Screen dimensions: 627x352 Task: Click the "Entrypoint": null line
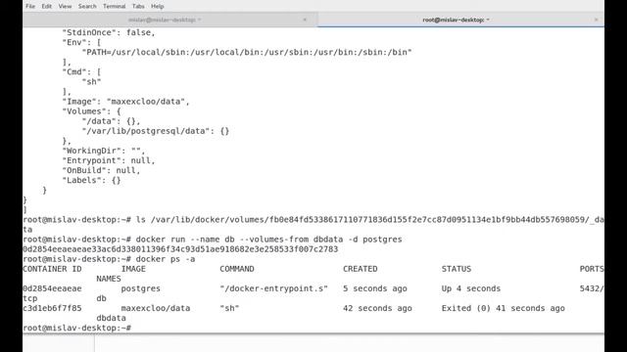pyautogui.click(x=109, y=160)
